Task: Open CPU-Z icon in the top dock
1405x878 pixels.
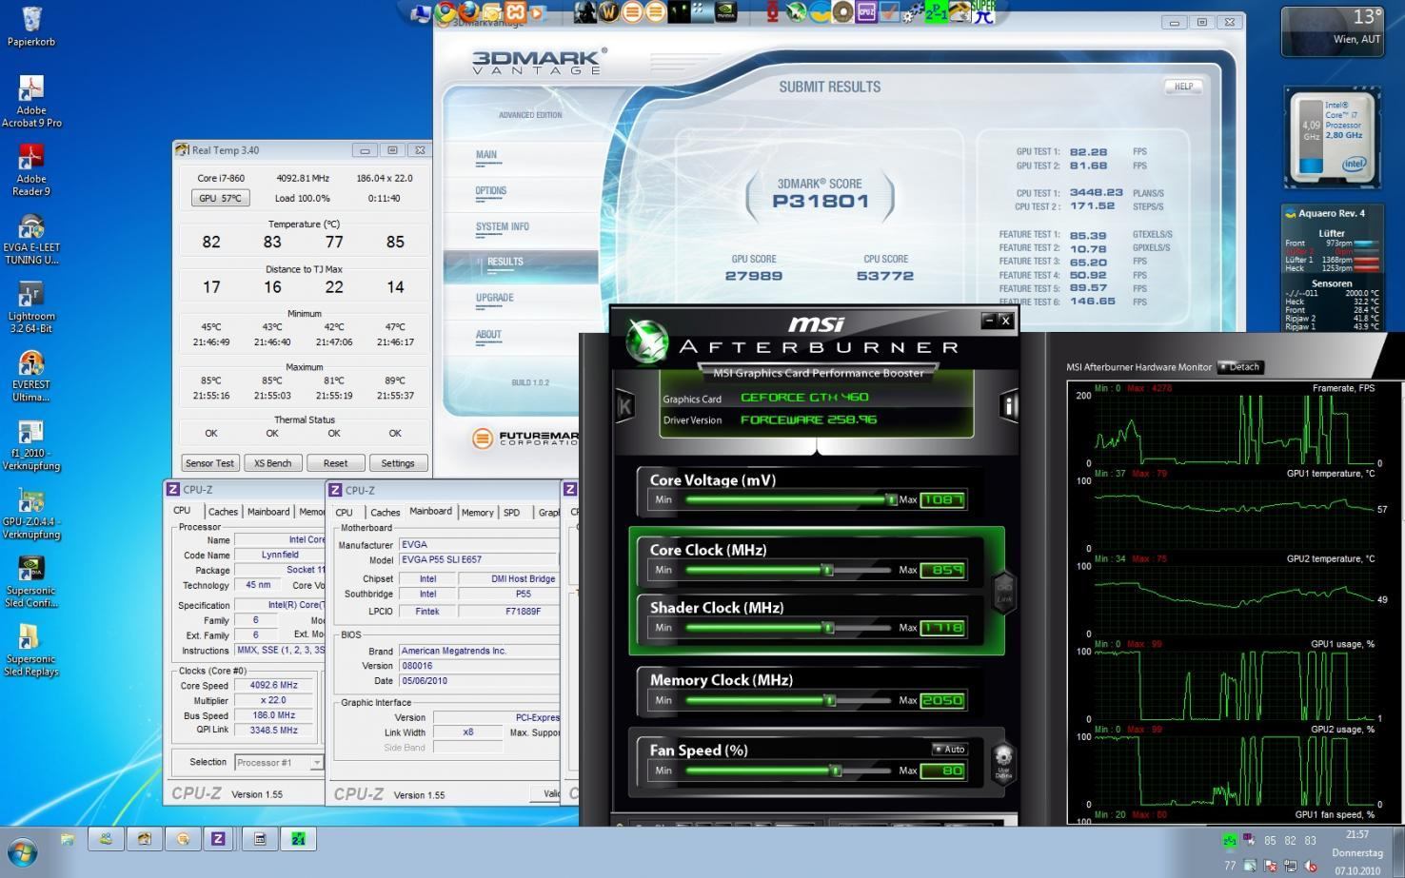Action: [x=866, y=12]
